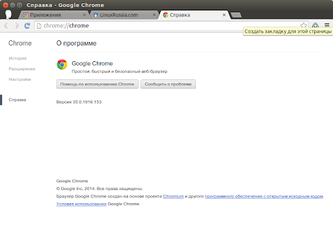Click the extension icon beside the hamburger menu
Screen dimensions: 333x237
(x=315, y=25)
